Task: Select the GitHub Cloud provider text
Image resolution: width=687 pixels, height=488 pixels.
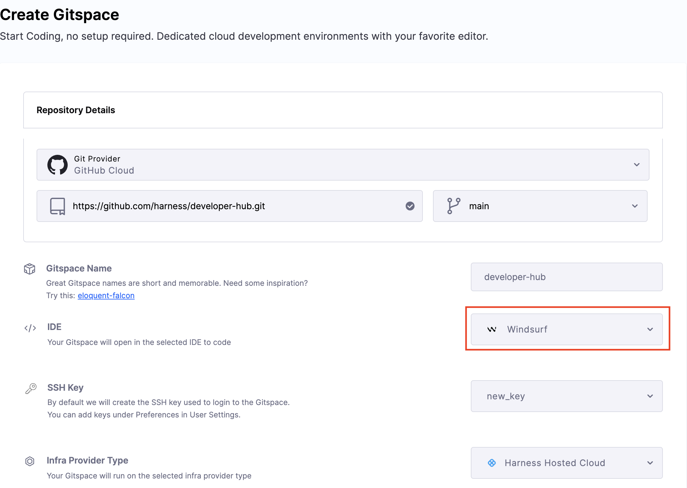Action: pyautogui.click(x=104, y=170)
